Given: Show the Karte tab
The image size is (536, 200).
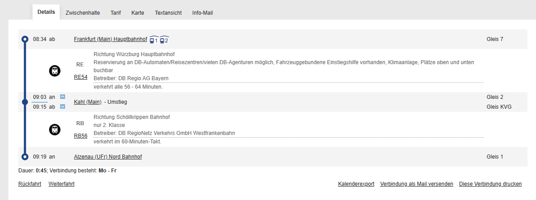Looking at the screenshot, I should pos(138,13).
